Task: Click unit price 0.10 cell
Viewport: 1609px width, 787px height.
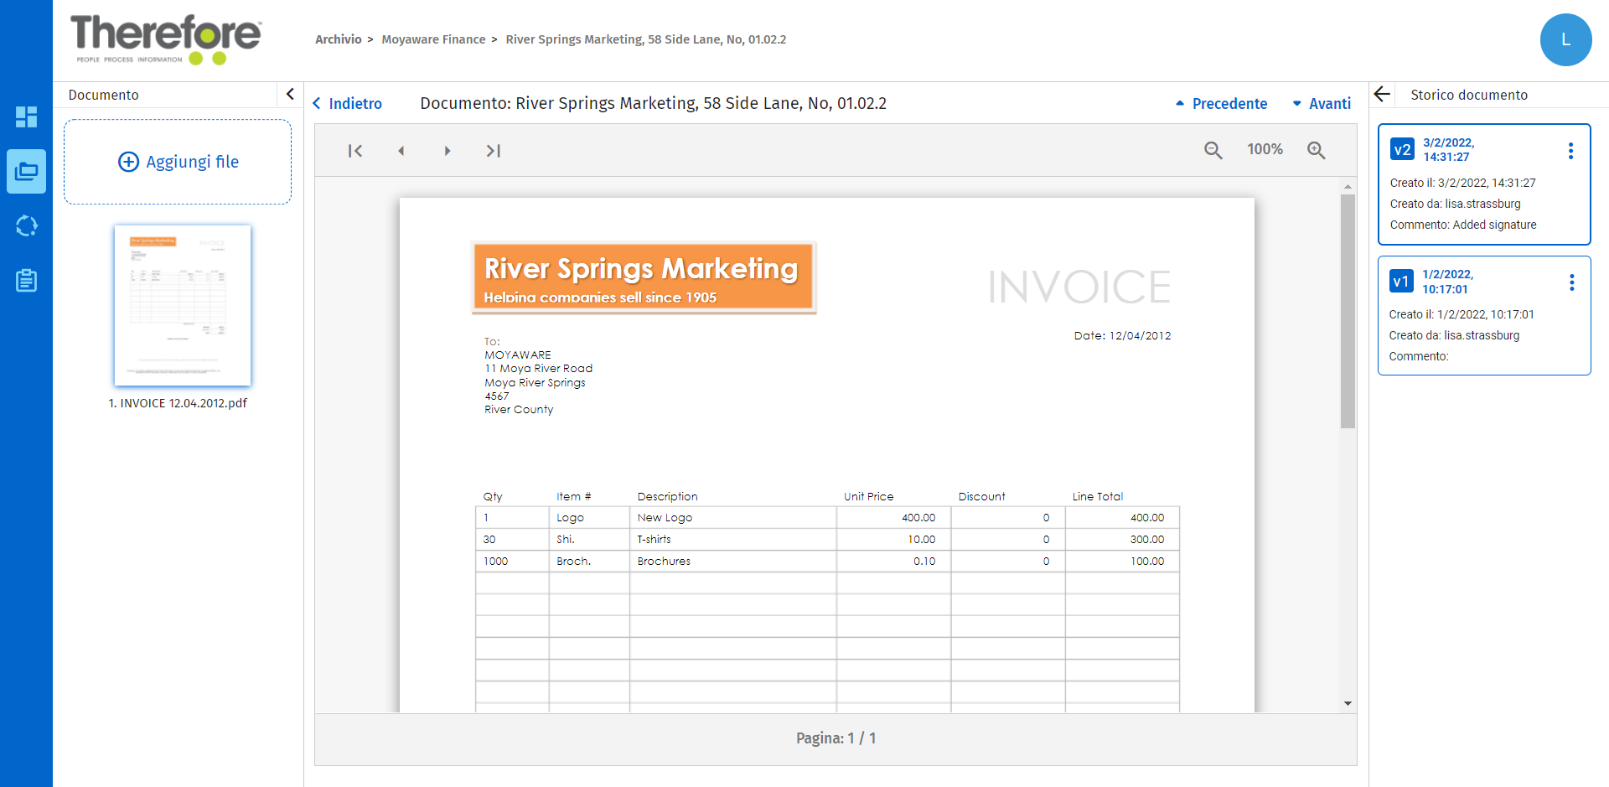Action: coord(893,562)
